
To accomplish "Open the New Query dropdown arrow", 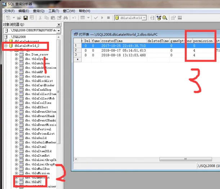I will click(14, 18).
